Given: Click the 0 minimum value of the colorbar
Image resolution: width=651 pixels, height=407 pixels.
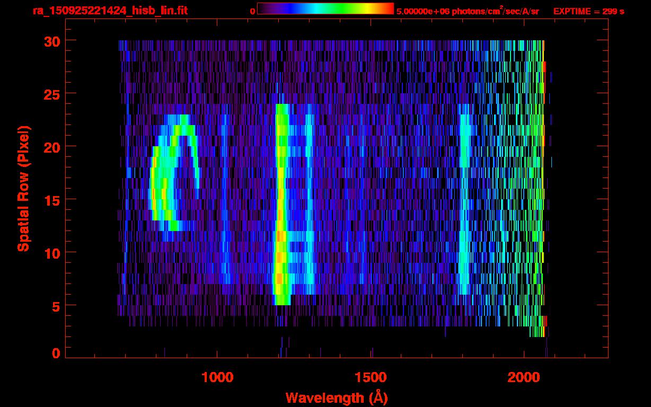Looking at the screenshot, I should coord(253,11).
